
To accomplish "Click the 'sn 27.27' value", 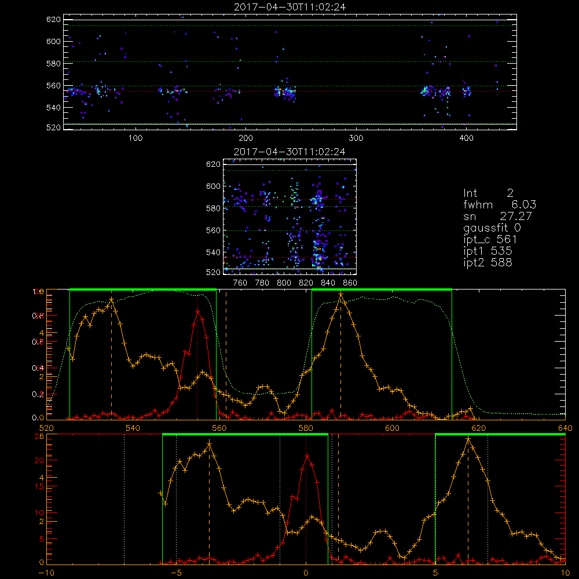I will [x=498, y=216].
